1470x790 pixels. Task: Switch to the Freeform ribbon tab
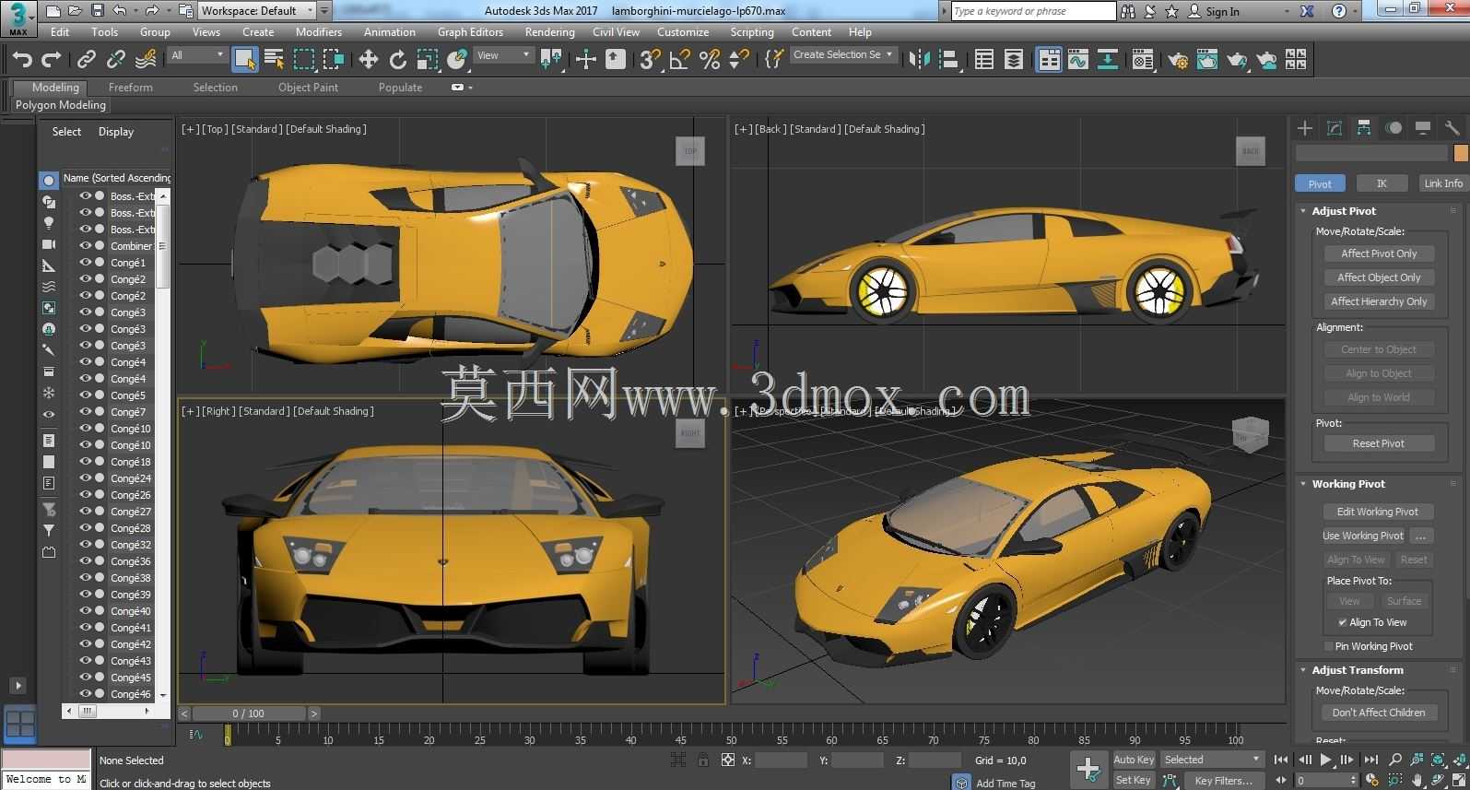(x=131, y=88)
